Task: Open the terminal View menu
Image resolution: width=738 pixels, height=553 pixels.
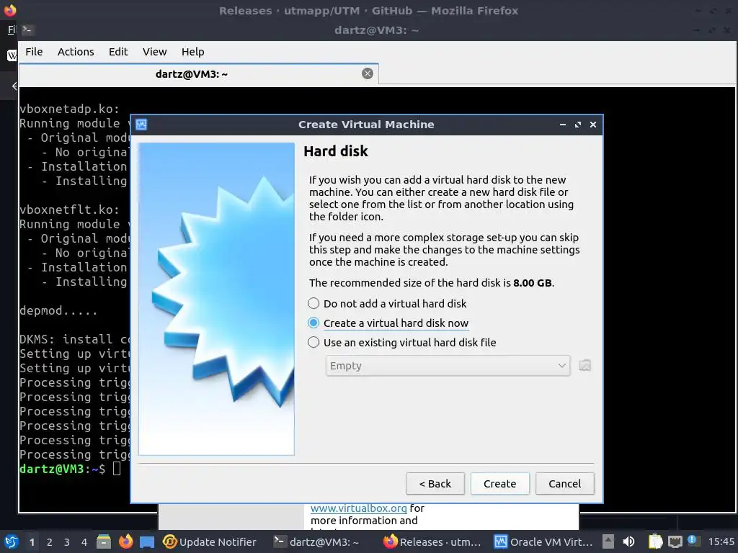Action: [x=154, y=52]
